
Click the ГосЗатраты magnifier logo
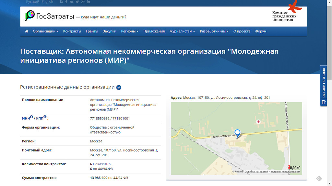coord(30,15)
